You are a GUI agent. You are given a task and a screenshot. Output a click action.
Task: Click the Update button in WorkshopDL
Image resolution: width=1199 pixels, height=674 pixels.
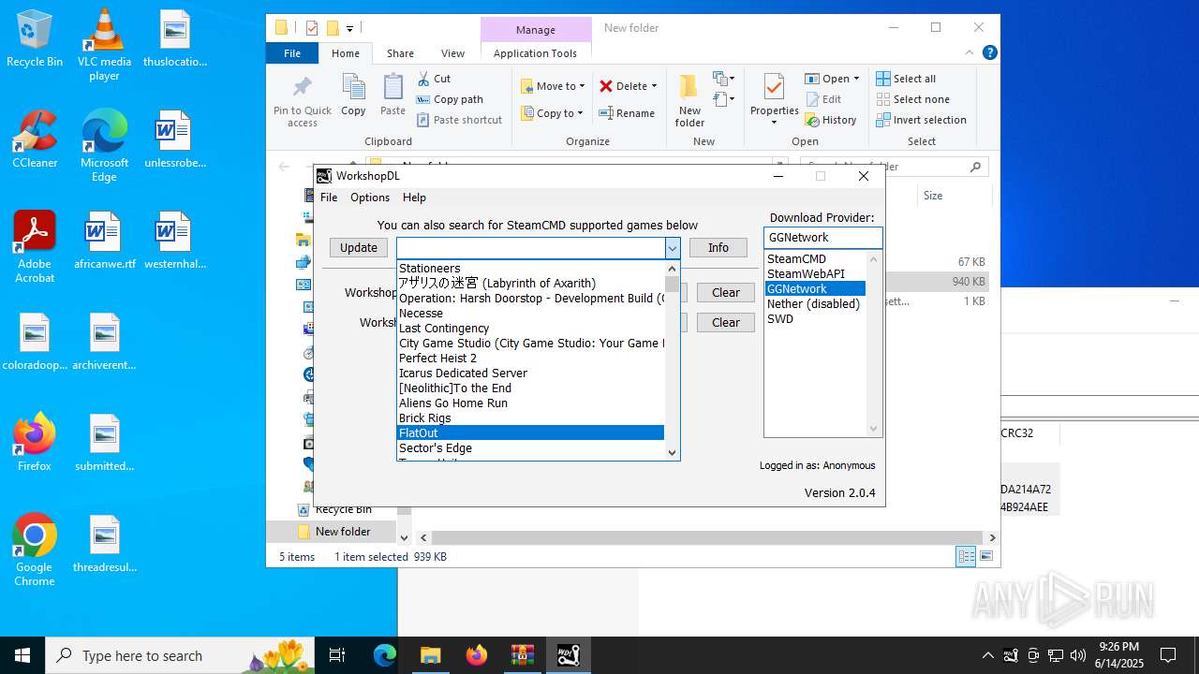[x=359, y=248]
